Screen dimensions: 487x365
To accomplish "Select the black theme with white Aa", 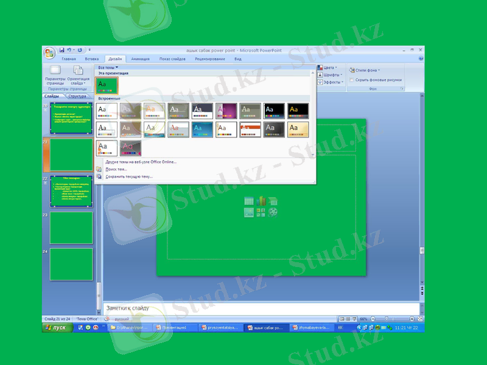I will (274, 111).
